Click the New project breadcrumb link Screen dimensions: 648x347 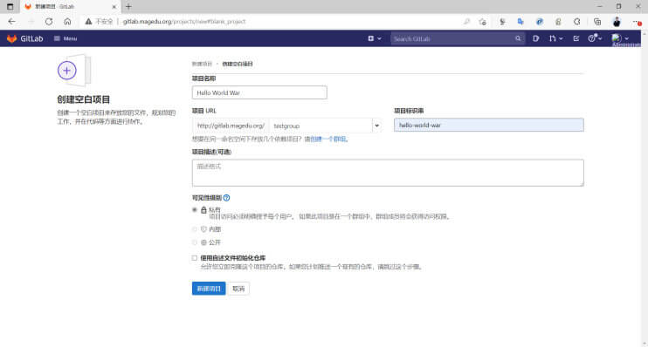(x=202, y=64)
